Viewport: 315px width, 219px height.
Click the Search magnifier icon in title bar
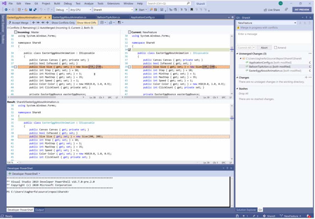188,3
